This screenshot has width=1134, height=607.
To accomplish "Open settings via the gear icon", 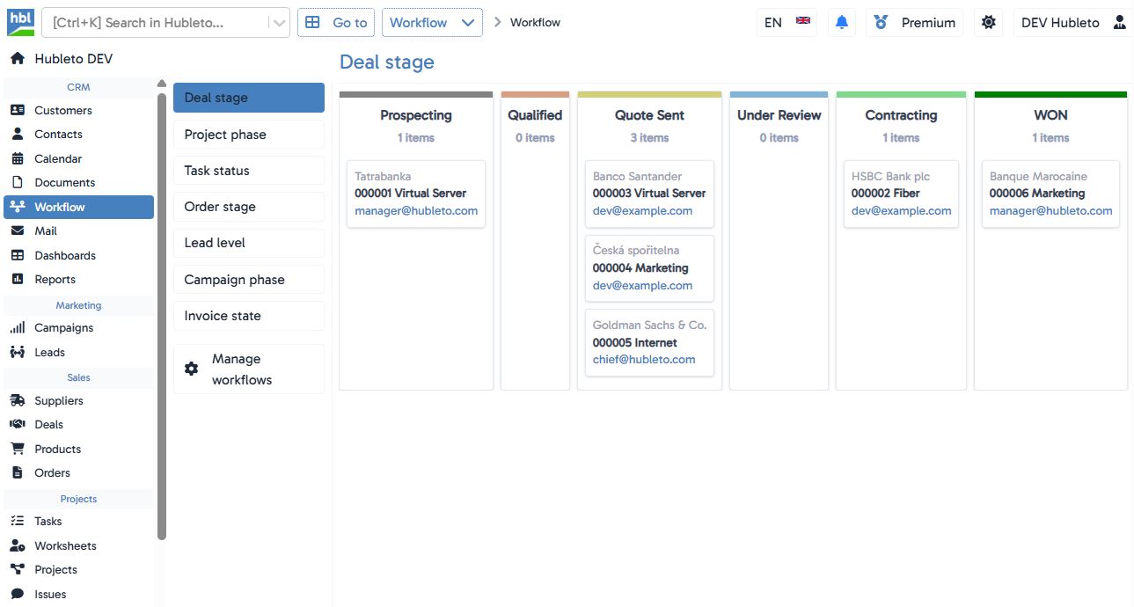I will [x=989, y=23].
